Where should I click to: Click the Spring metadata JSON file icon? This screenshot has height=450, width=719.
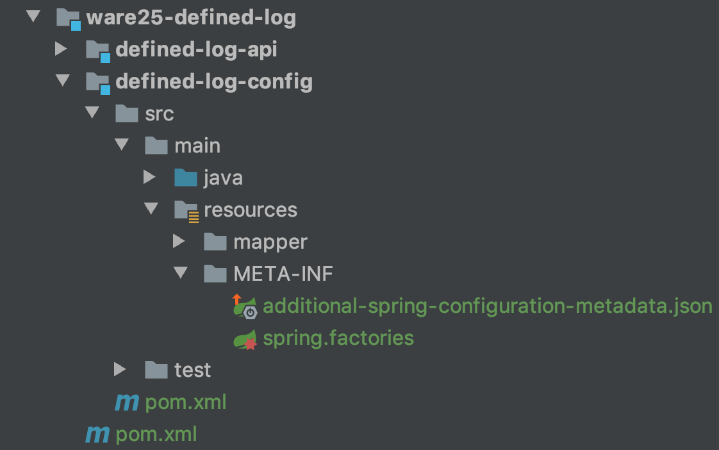(x=244, y=306)
